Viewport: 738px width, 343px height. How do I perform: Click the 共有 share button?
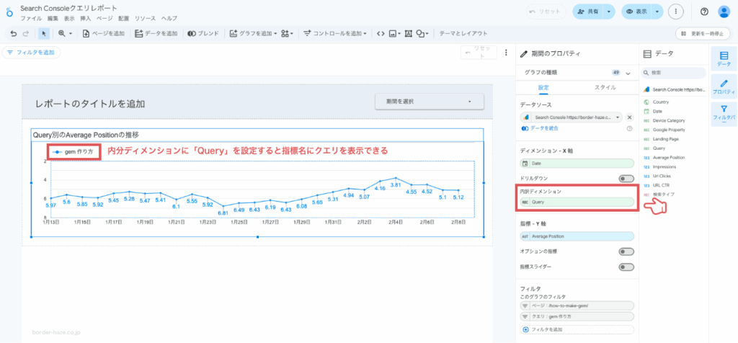(587, 12)
